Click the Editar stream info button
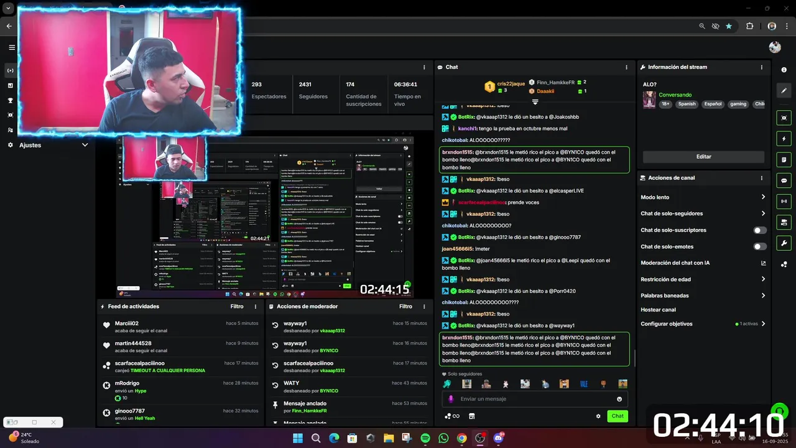796x448 pixels. point(703,157)
